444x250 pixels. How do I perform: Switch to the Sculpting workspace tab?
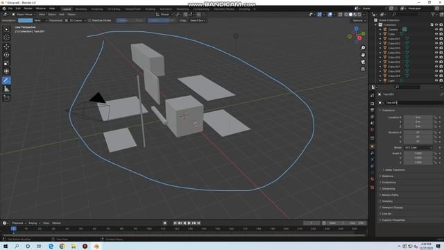97,9
